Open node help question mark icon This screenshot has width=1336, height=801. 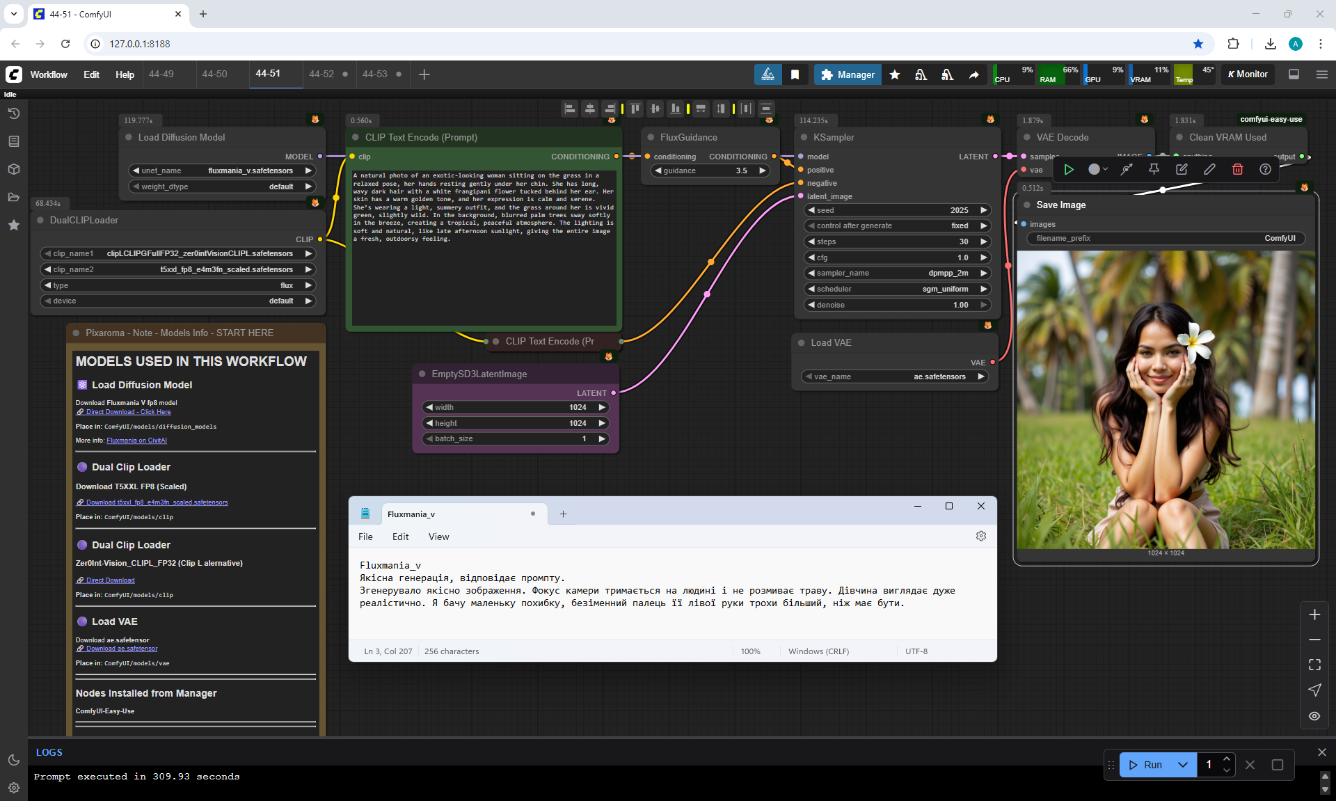(1265, 169)
